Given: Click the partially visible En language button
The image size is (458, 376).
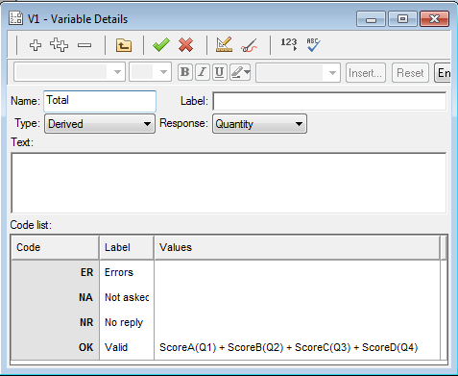Looking at the screenshot, I should point(443,73).
